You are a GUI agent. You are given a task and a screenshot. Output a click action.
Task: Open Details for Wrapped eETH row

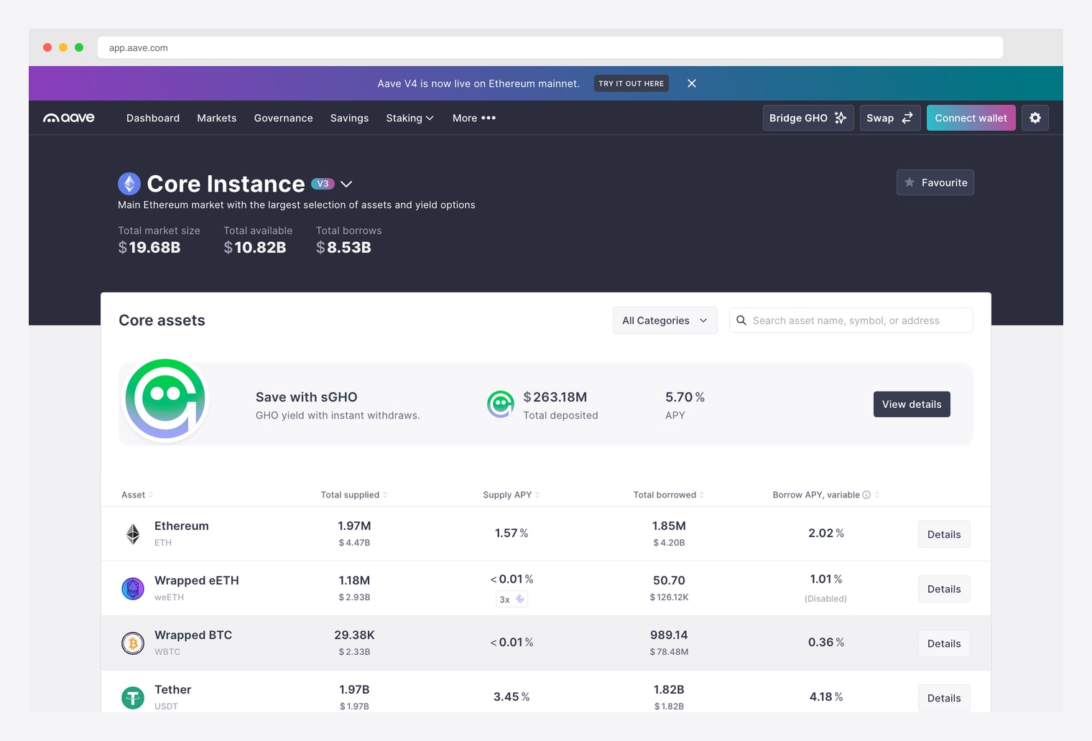[944, 589]
